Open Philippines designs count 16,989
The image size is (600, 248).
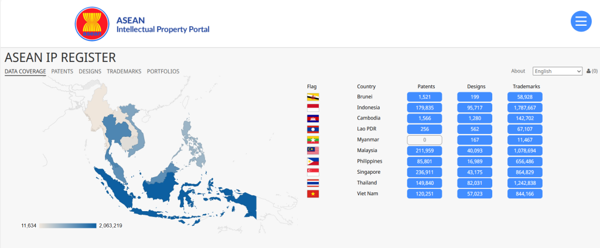[x=475, y=161]
